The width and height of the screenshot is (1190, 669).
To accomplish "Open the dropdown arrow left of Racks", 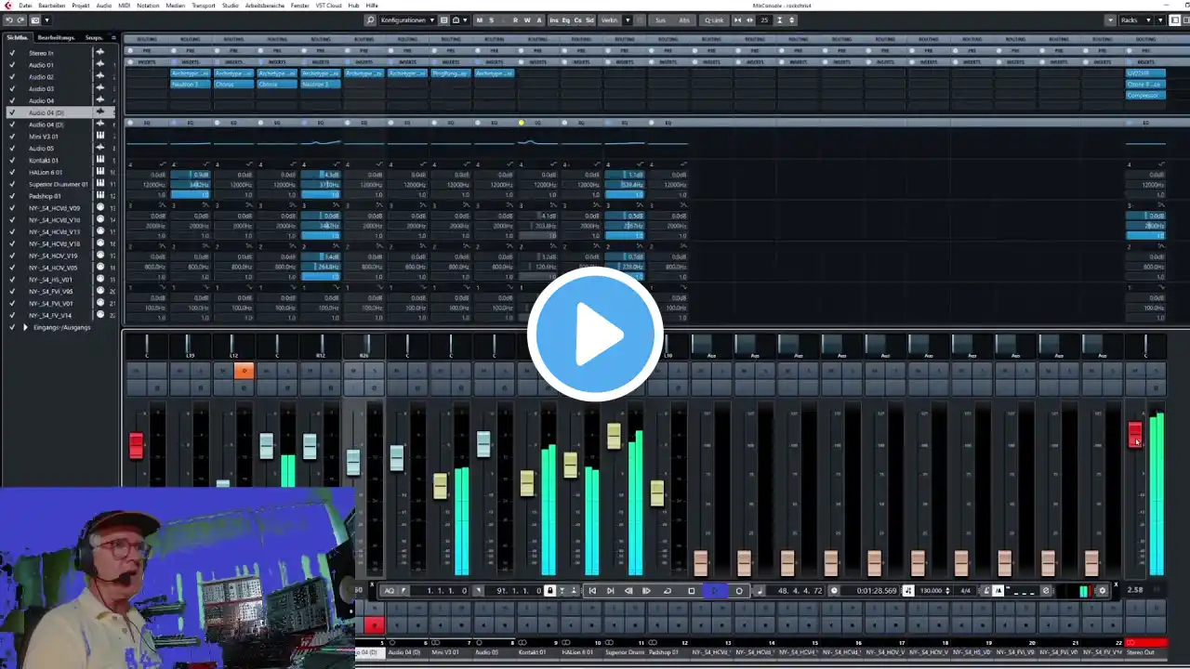I will (1110, 20).
